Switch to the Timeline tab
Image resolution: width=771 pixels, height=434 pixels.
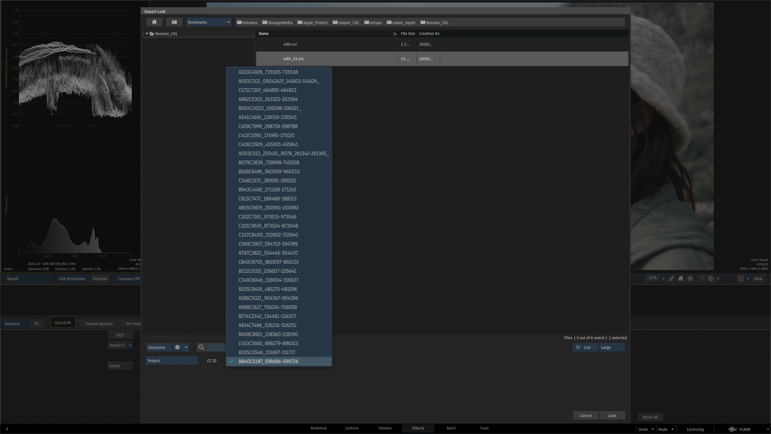pos(384,428)
